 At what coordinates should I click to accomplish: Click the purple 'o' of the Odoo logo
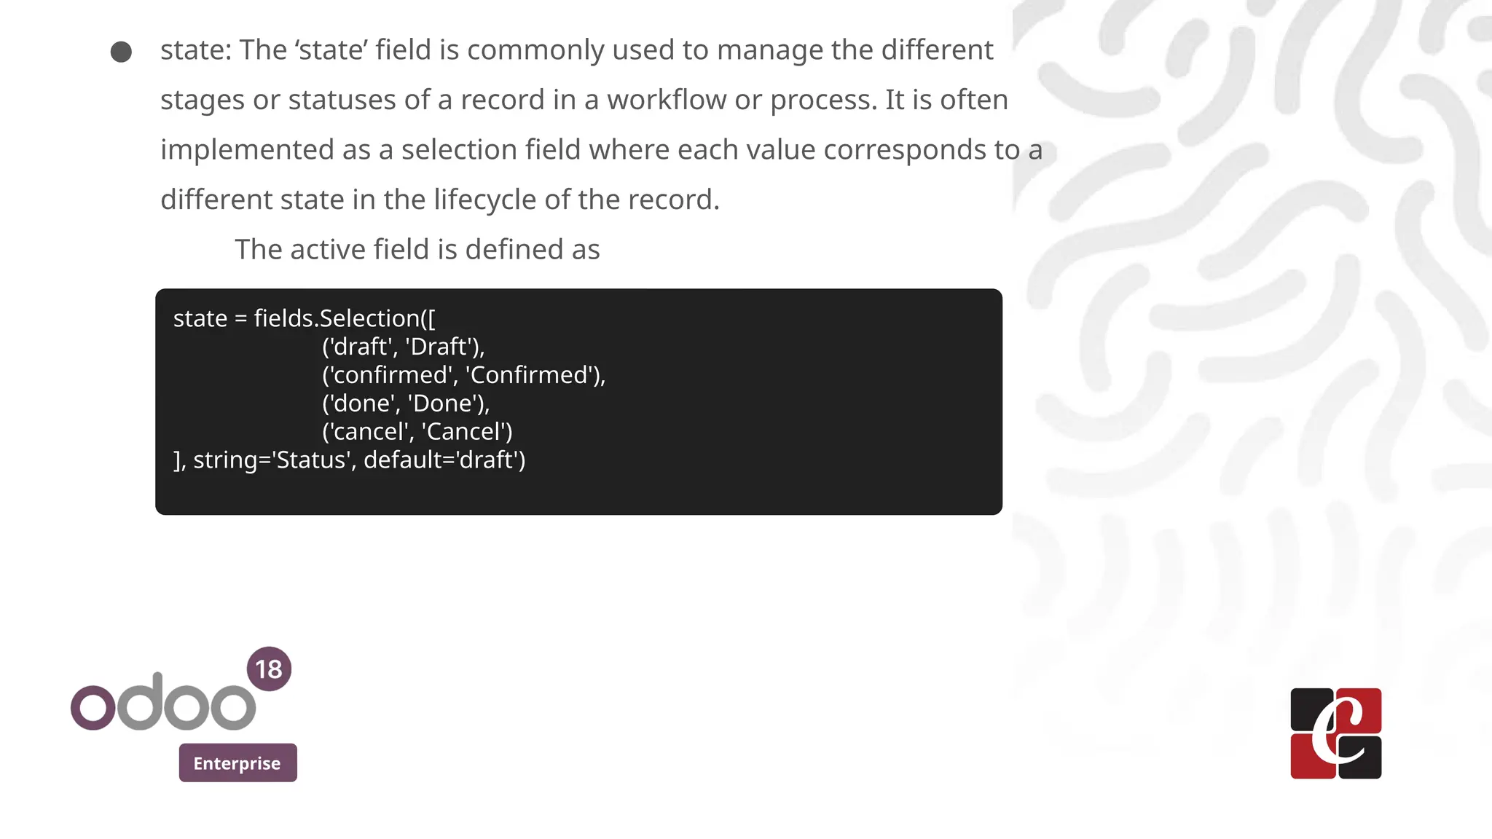pos(93,706)
